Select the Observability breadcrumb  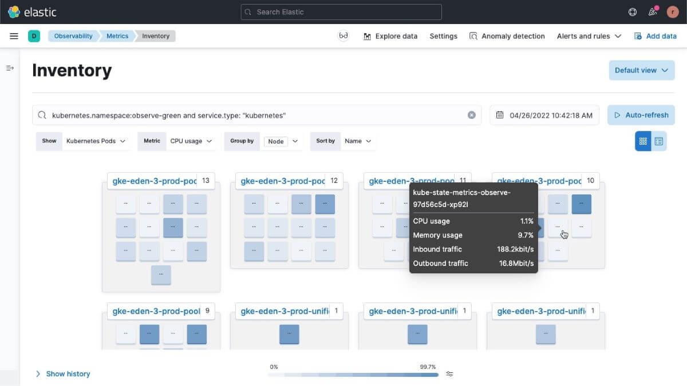tap(73, 35)
